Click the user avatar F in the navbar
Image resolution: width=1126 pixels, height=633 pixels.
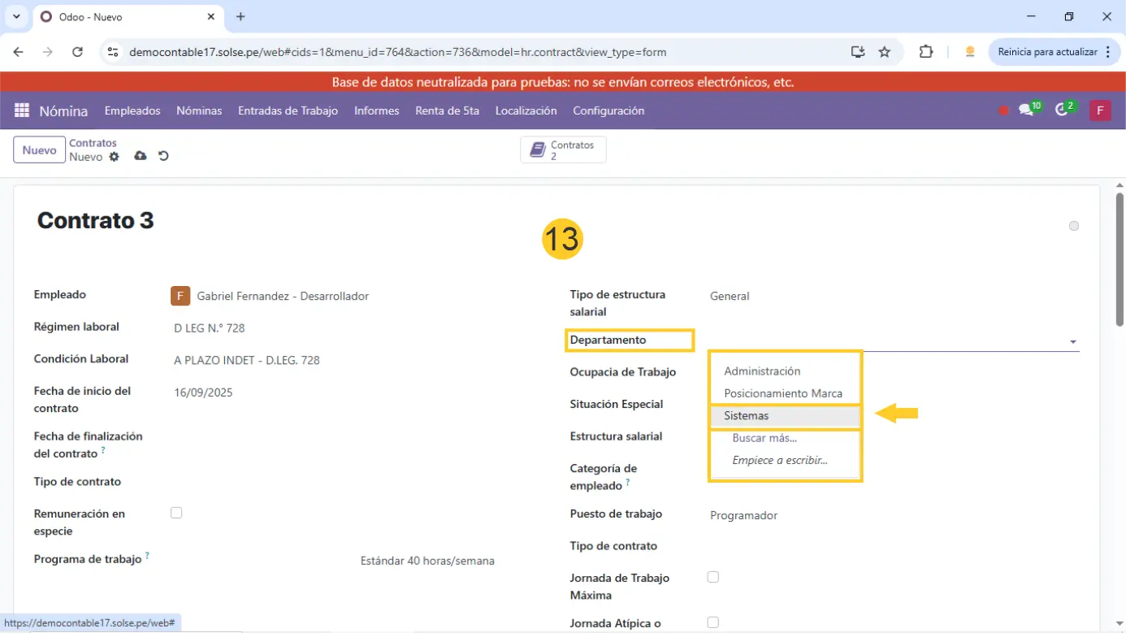pos(1100,111)
